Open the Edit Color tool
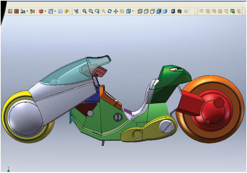The width and height of the screenshot is (247, 173). coord(10,11)
